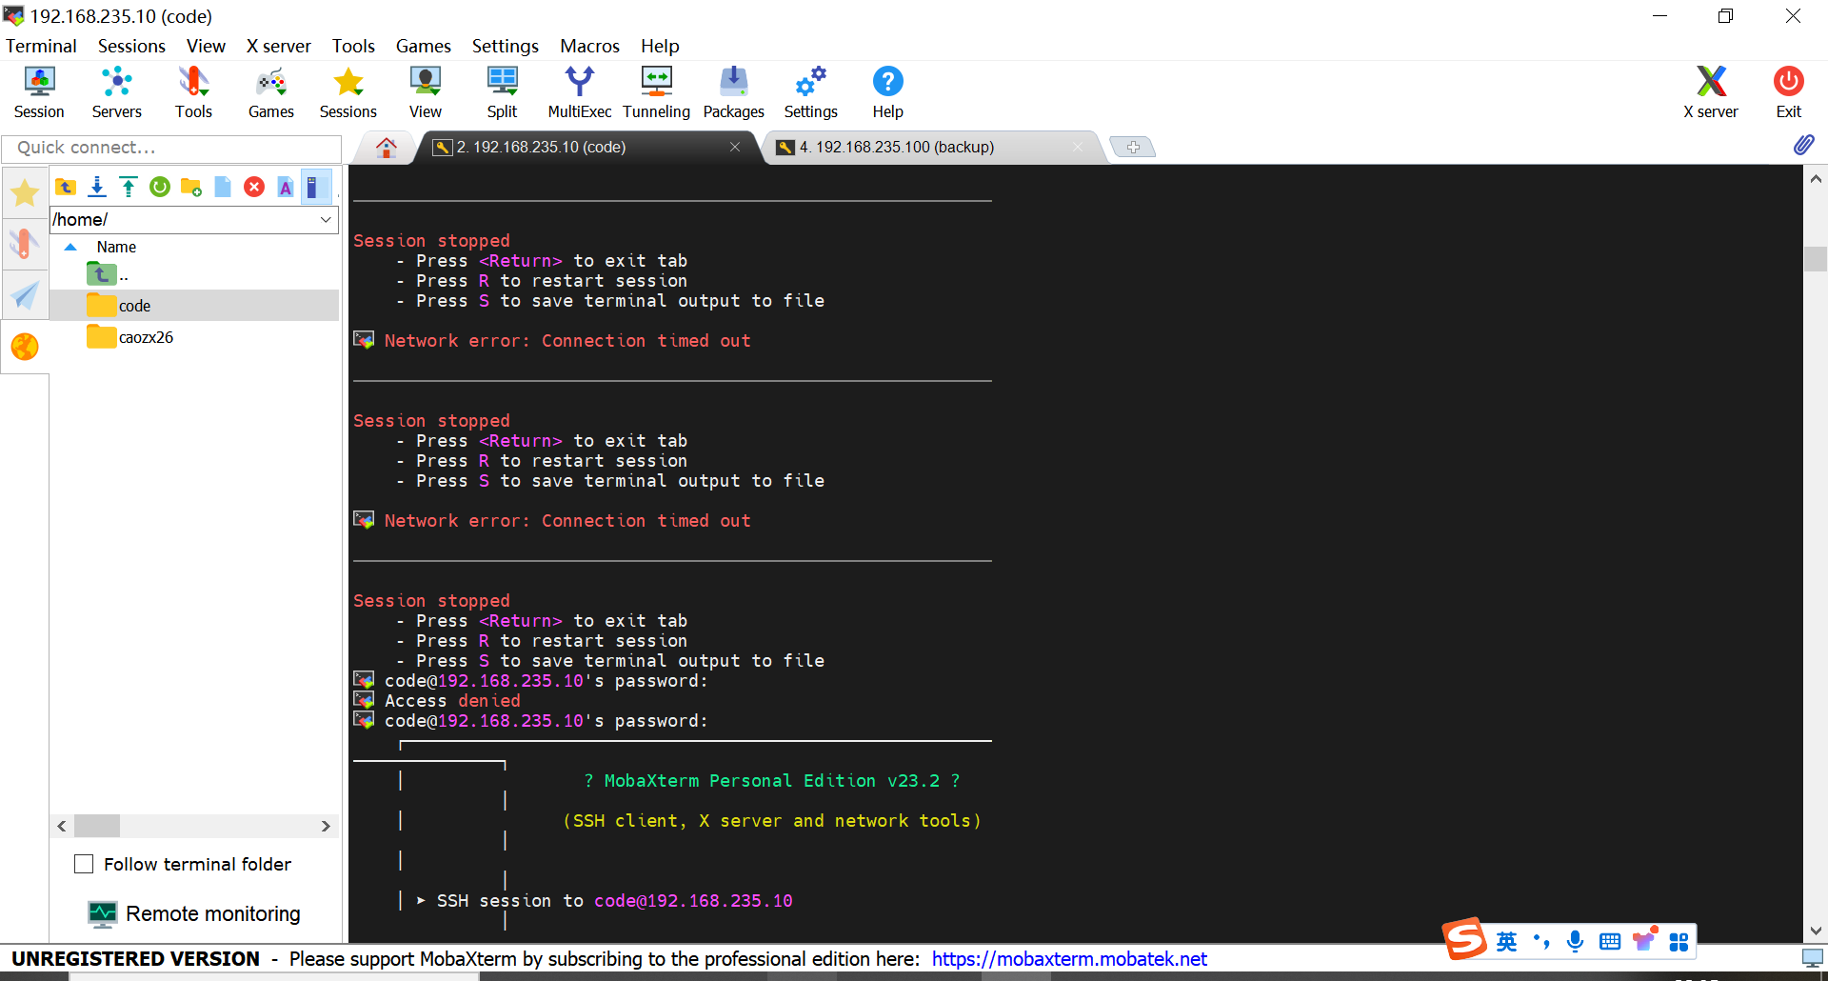This screenshot has height=981, width=1828.
Task: Click the download selected files icon
Action: (97, 187)
